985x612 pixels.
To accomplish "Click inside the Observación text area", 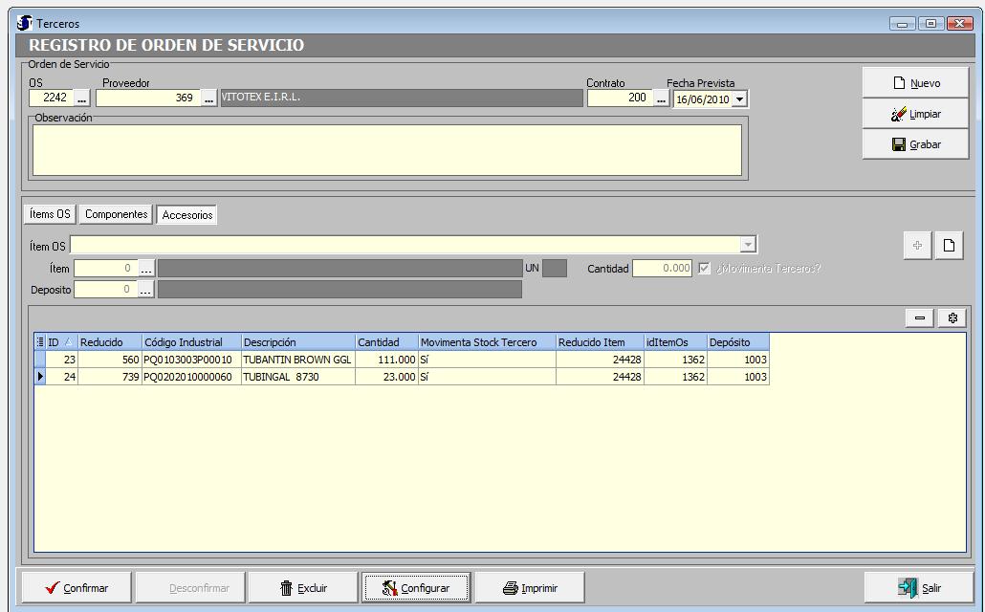I will pyautogui.click(x=386, y=150).
